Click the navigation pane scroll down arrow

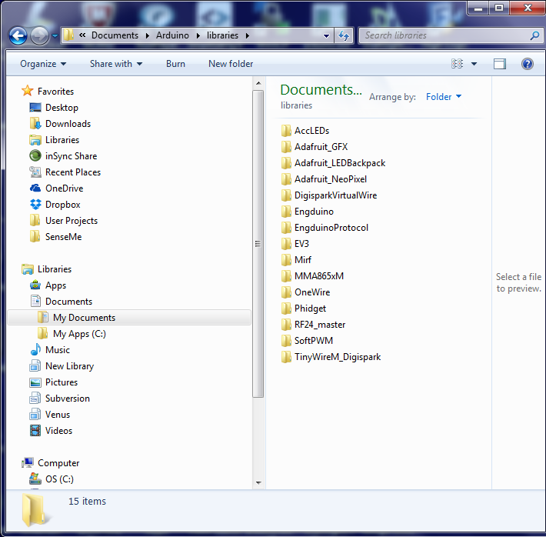(x=258, y=482)
